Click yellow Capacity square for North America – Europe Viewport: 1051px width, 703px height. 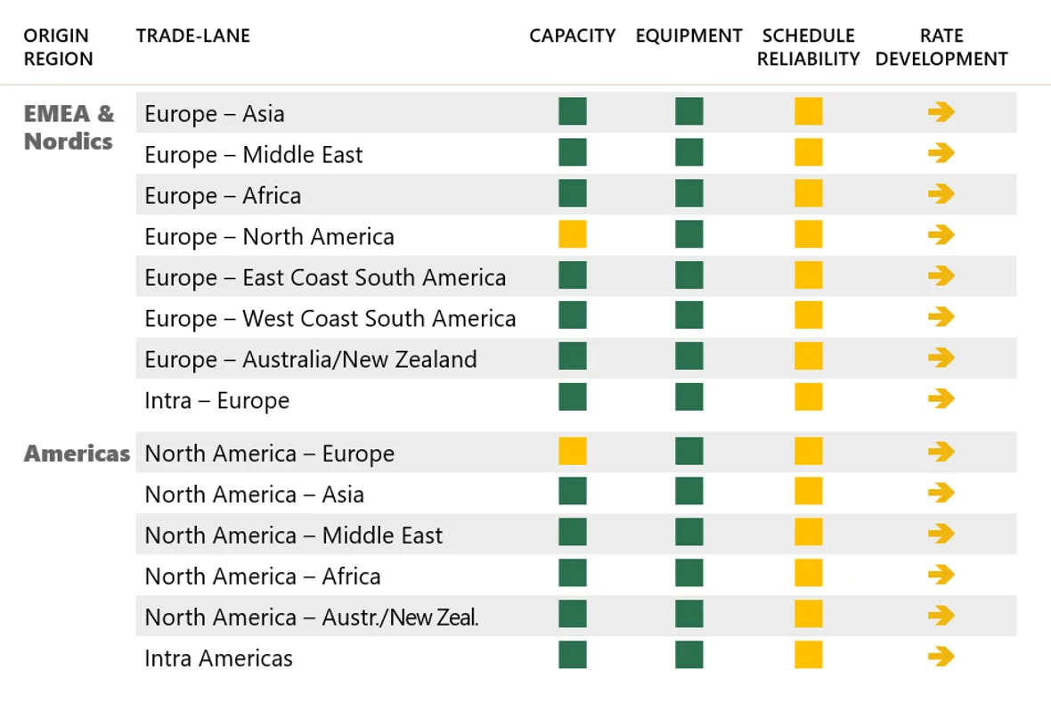point(573,452)
